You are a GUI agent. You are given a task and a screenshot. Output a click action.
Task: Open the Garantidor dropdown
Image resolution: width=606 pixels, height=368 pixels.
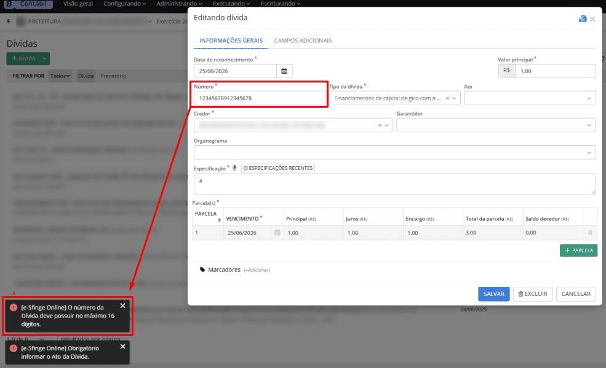(x=496, y=126)
